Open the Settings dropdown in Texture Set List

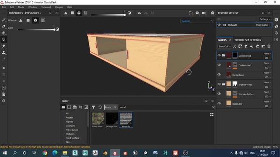click(265, 19)
